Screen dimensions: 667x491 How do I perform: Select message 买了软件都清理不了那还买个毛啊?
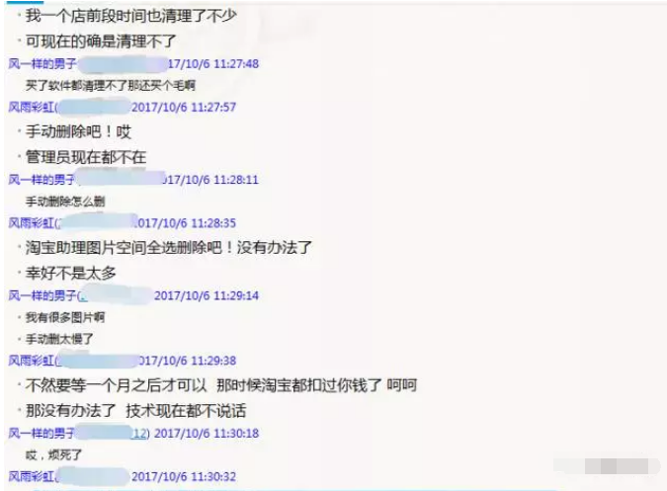110,85
